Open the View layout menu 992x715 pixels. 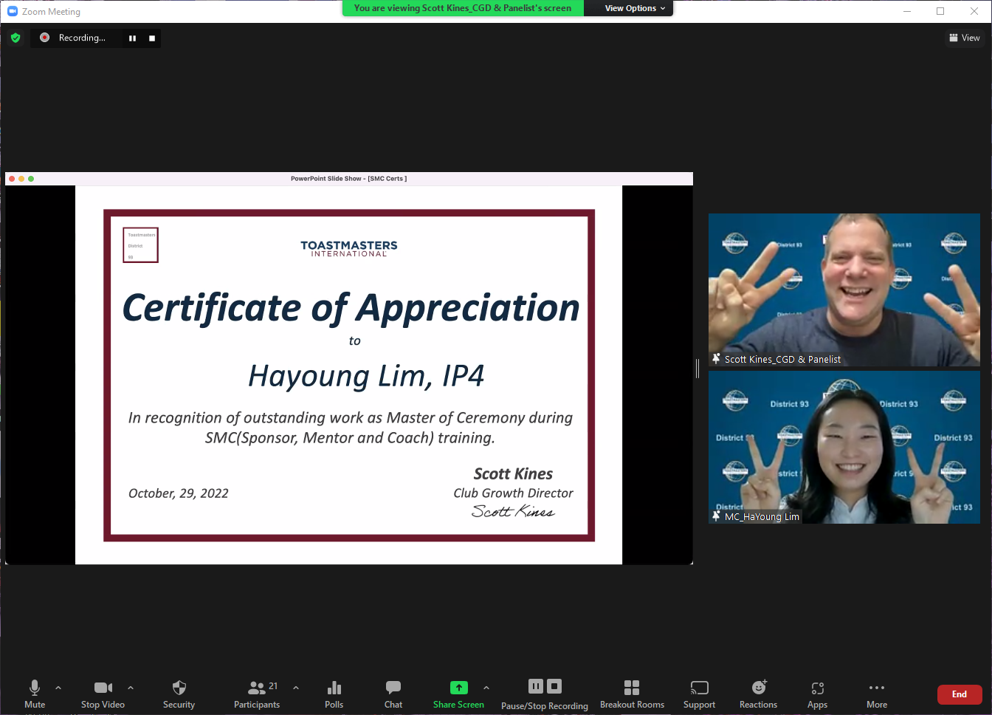965,38
